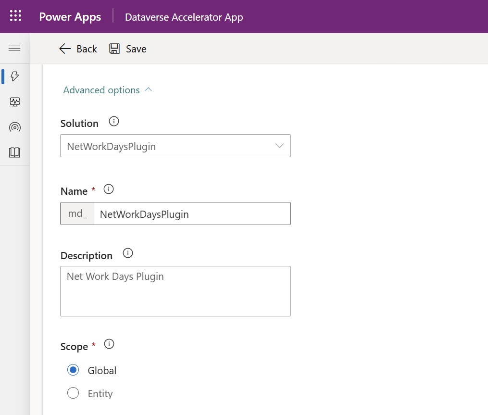Show info tooltip for Description
488x415 pixels.
pos(128,253)
